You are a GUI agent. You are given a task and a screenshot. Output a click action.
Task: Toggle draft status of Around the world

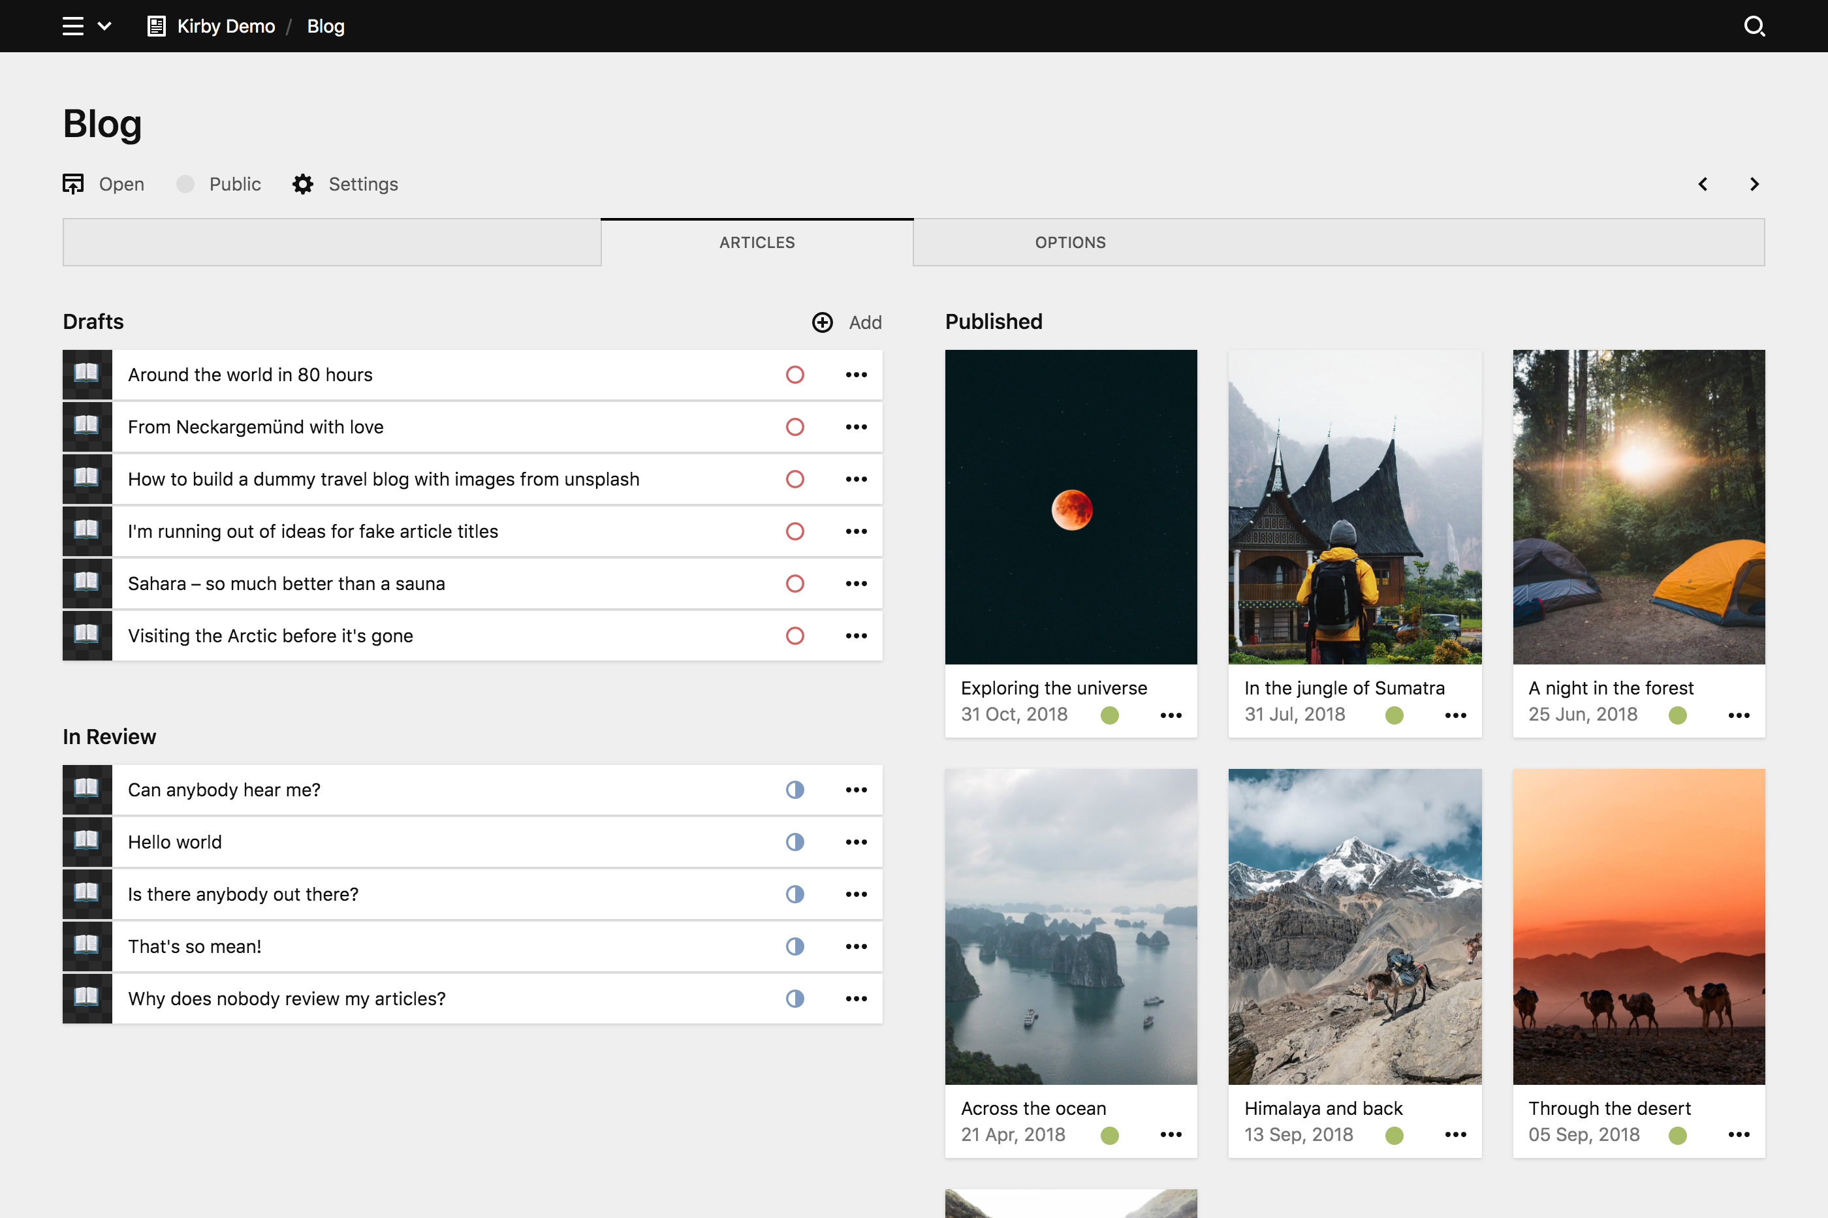[x=794, y=375]
